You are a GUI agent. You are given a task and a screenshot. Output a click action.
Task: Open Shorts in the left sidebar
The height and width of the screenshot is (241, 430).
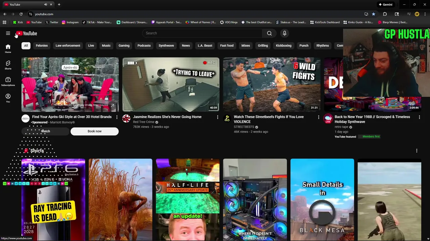point(8,65)
